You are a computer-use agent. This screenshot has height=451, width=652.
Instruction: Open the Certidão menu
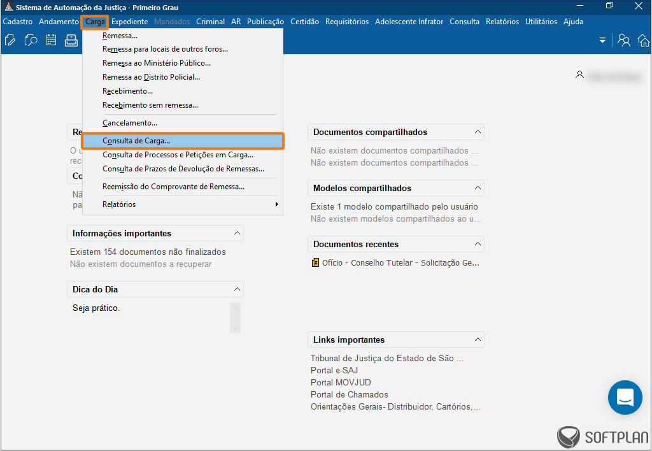click(x=304, y=22)
